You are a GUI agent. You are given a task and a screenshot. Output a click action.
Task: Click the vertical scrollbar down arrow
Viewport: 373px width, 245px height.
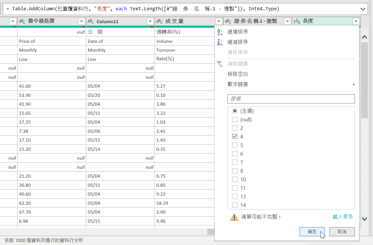365,219
